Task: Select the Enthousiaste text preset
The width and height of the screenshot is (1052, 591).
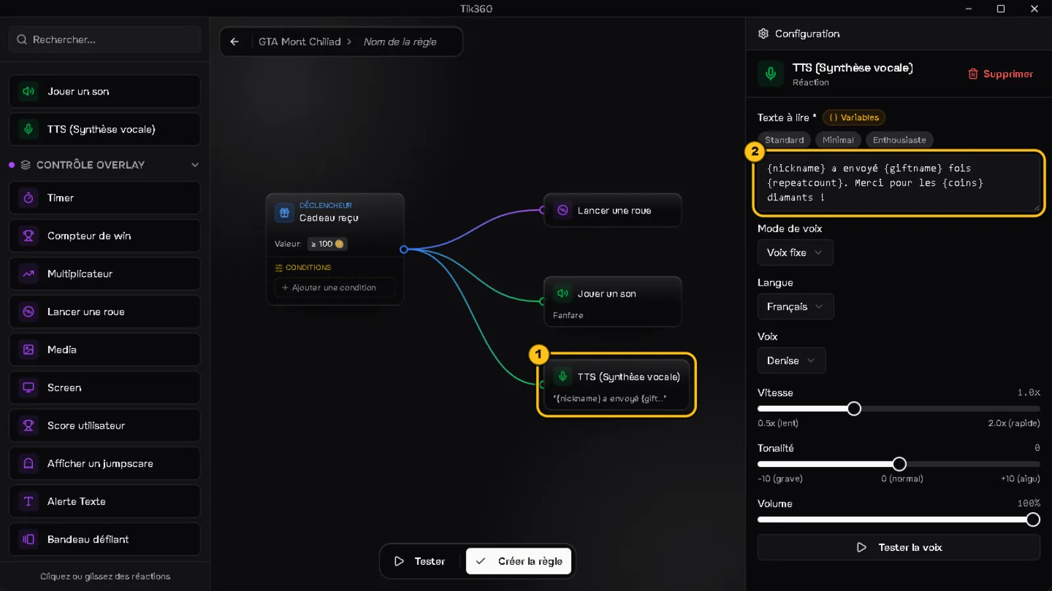Action: tap(899, 140)
